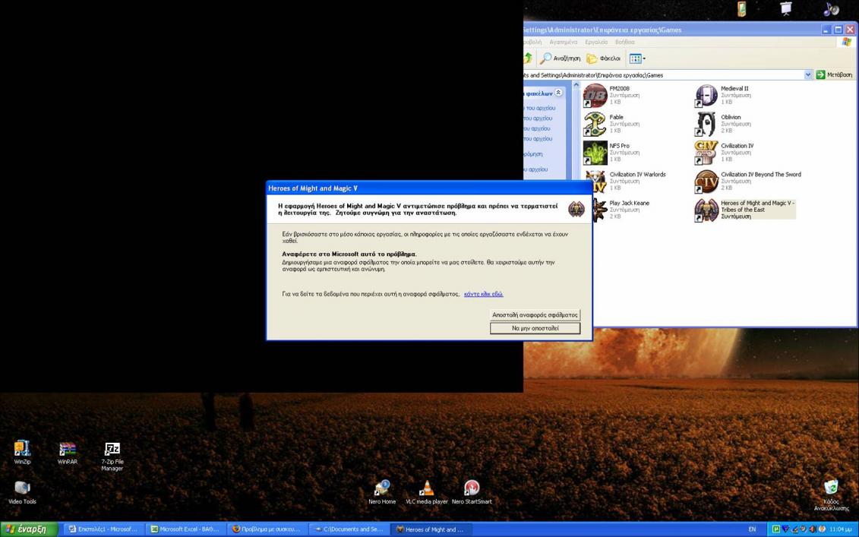
Task: Open the Βοήθεια menu
Action: click(624, 43)
